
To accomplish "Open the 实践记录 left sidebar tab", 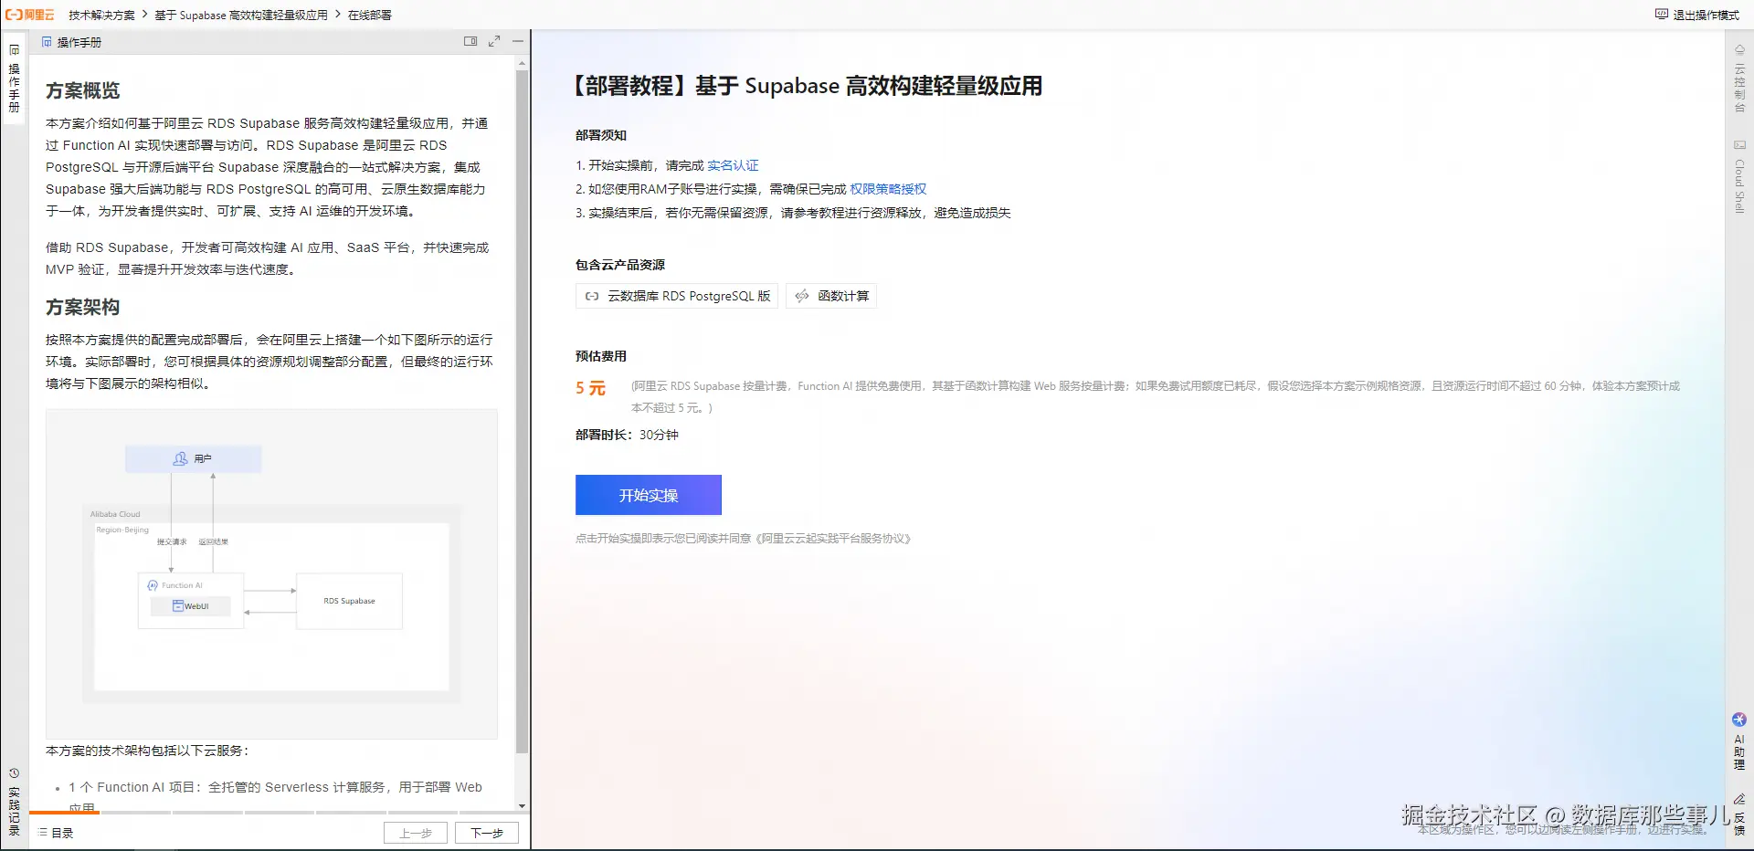I will coord(14,803).
